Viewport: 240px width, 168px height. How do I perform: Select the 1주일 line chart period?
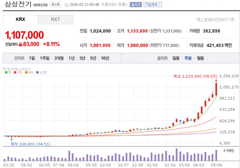pyautogui.click(x=44, y=58)
